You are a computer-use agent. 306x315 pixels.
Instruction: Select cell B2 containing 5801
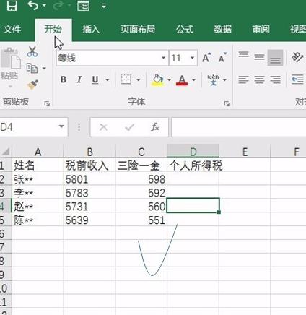pos(89,179)
